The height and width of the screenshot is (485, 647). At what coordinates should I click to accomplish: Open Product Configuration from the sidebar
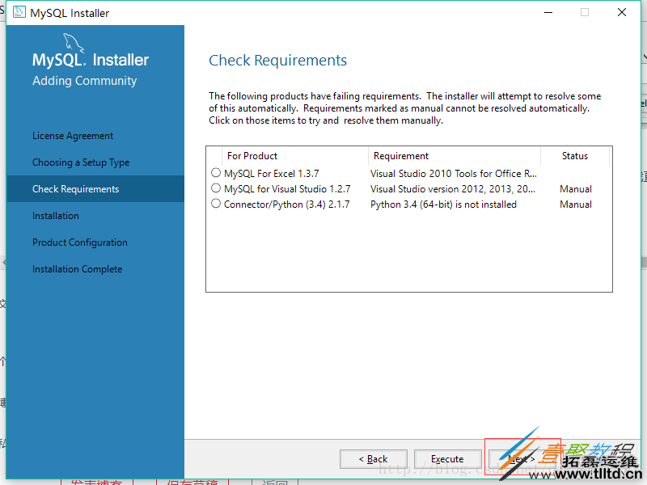(x=79, y=242)
